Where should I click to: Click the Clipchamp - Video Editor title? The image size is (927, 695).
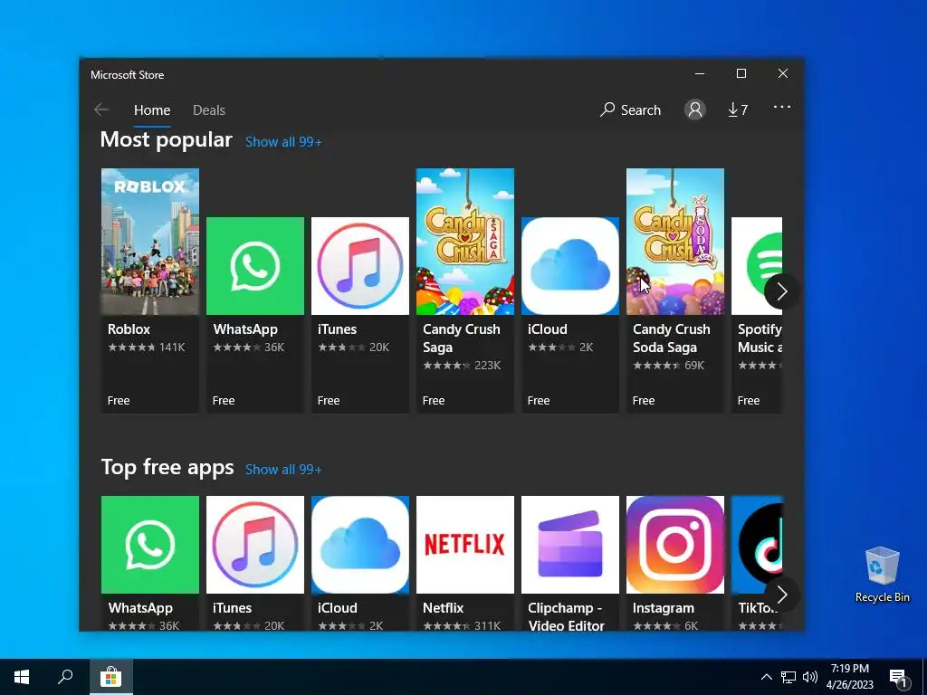click(566, 616)
